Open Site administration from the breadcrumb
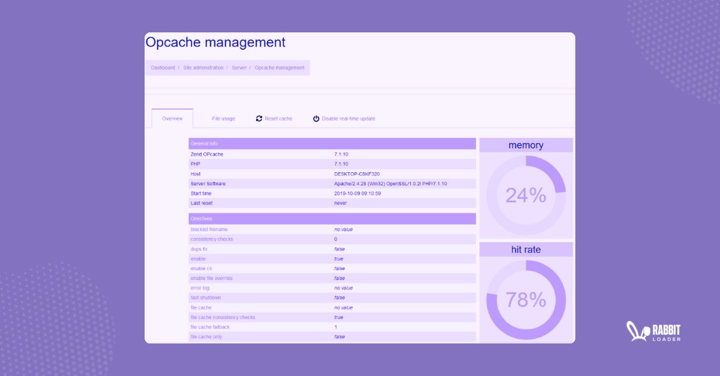Viewport: 720px width, 376px height. (x=203, y=67)
